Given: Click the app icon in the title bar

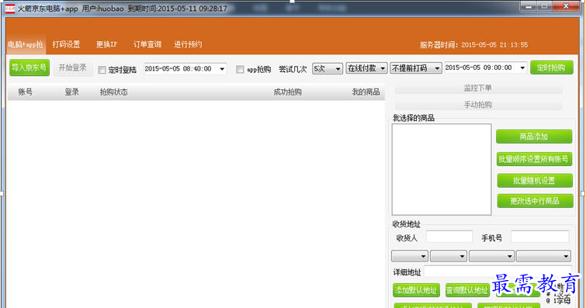Looking at the screenshot, I should click(10, 9).
